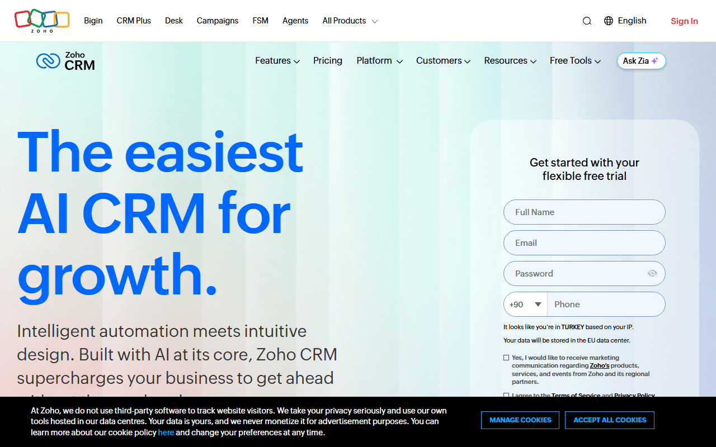Click the Zoho logo icon
Screen dimensions: 716x447
point(42,21)
